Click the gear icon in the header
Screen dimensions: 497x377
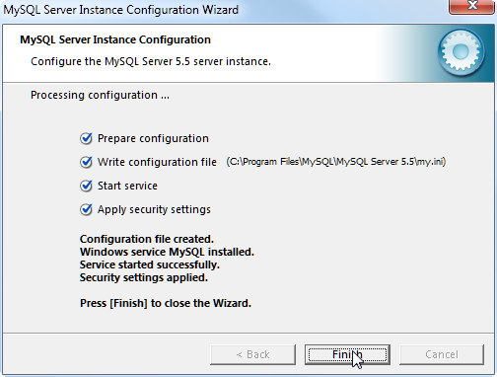pyautogui.click(x=461, y=51)
